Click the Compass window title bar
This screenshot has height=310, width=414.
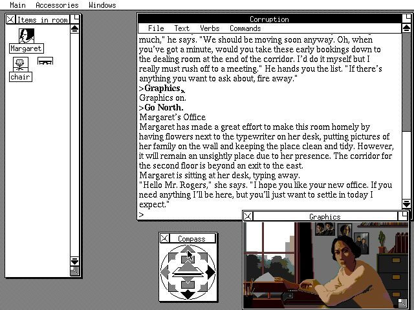point(192,238)
